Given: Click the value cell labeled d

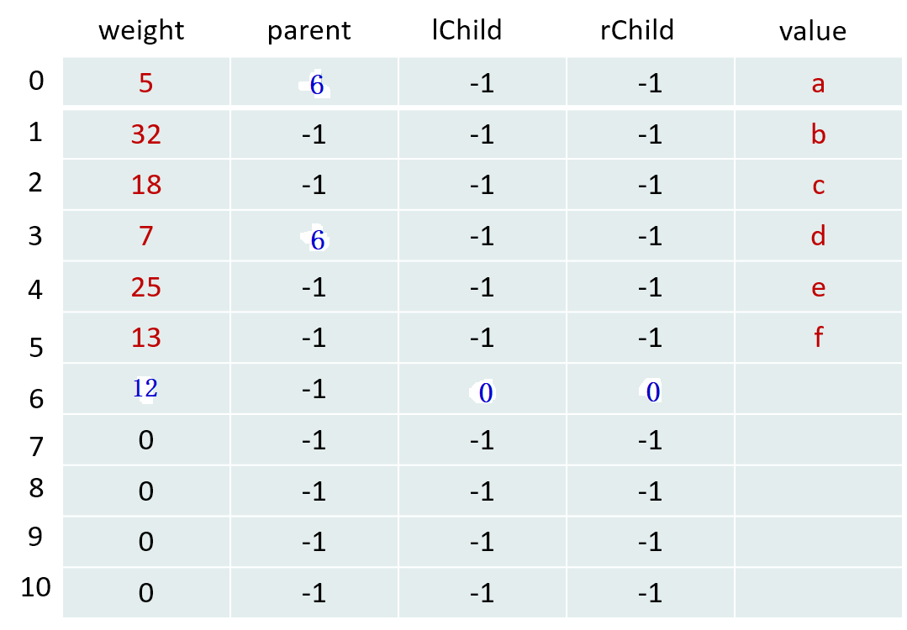Looking at the screenshot, I should (818, 236).
